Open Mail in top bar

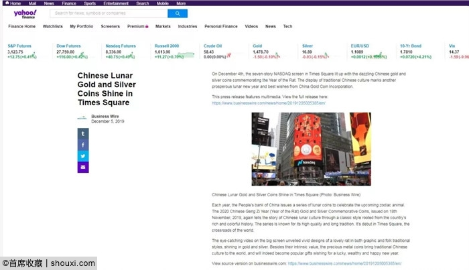(x=32, y=3)
